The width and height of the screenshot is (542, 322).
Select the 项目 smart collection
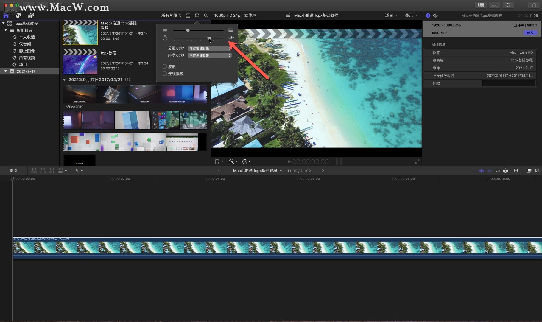tap(23, 65)
